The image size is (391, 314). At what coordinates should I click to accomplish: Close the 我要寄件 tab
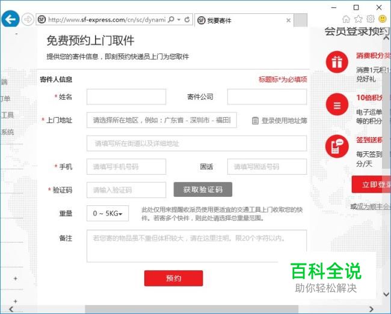pyautogui.click(x=288, y=20)
